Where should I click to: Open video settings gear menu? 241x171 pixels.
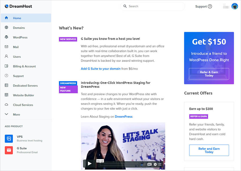tap(155, 164)
